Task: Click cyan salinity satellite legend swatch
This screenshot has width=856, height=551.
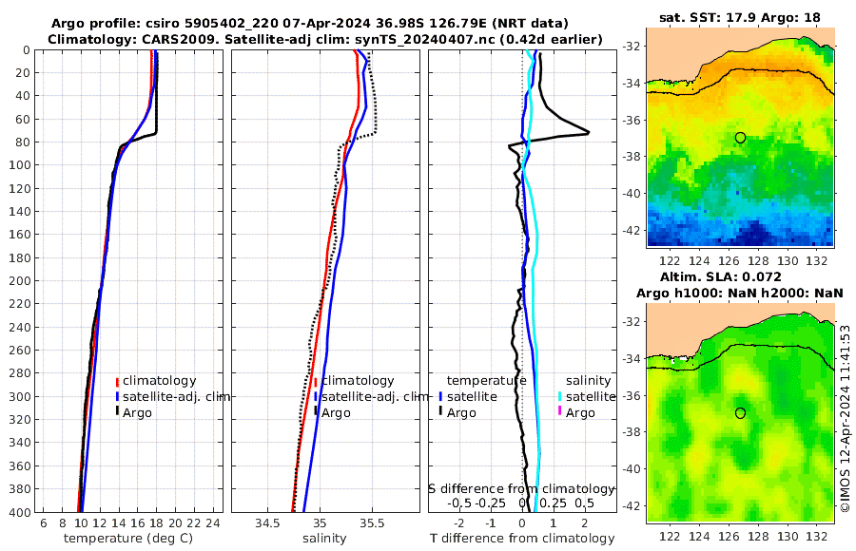Action: coord(560,396)
